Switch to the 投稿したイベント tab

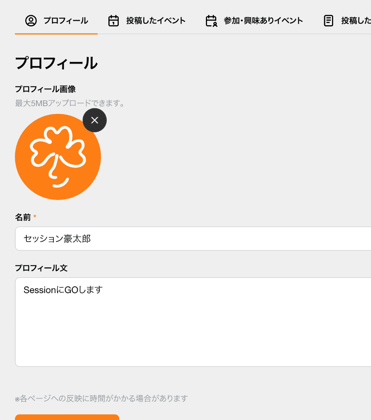pos(156,21)
